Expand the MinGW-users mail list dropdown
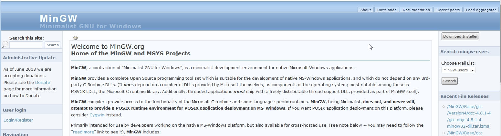Image resolution: width=501 pixels, height=136 pixels. click(458, 70)
